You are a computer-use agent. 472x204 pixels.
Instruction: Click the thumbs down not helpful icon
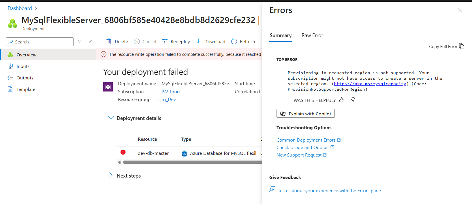coord(353,100)
